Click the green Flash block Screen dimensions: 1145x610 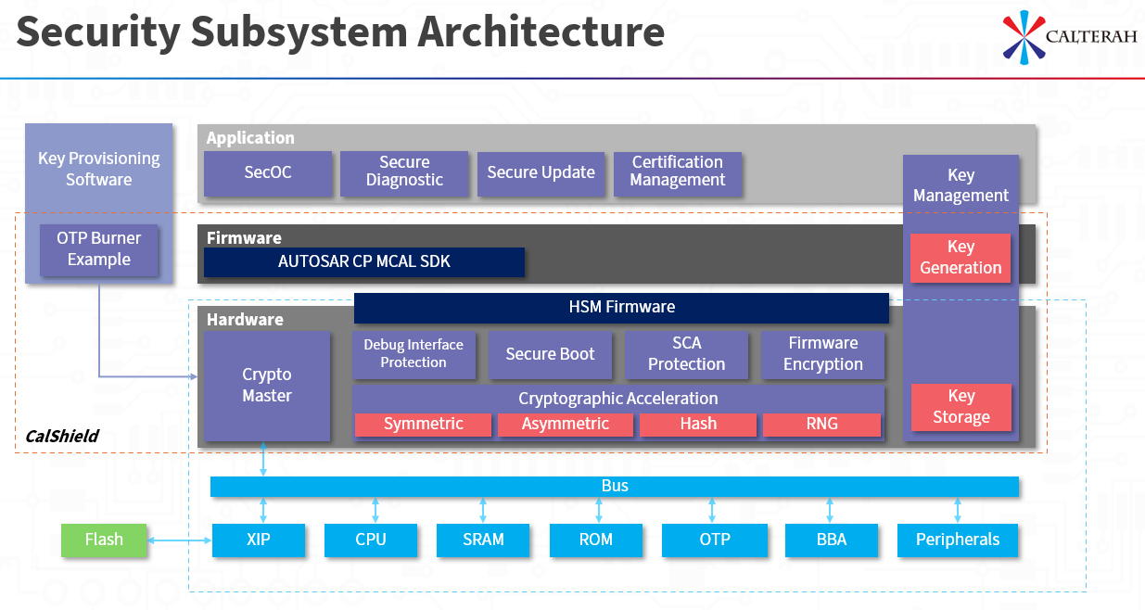coord(104,540)
